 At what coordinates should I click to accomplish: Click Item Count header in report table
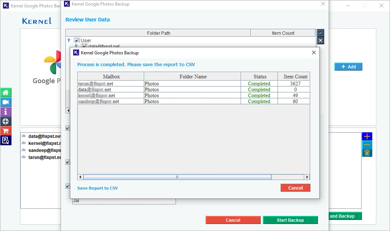[294, 77]
